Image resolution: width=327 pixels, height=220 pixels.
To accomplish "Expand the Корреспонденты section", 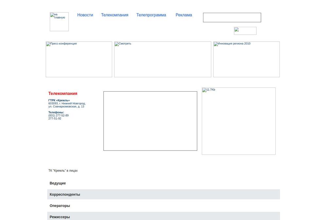I will [163, 194].
